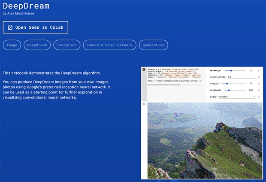The height and width of the screenshot is (182, 266).
Task: Click the DeepDream mountain output image
Action: [x=205, y=140]
